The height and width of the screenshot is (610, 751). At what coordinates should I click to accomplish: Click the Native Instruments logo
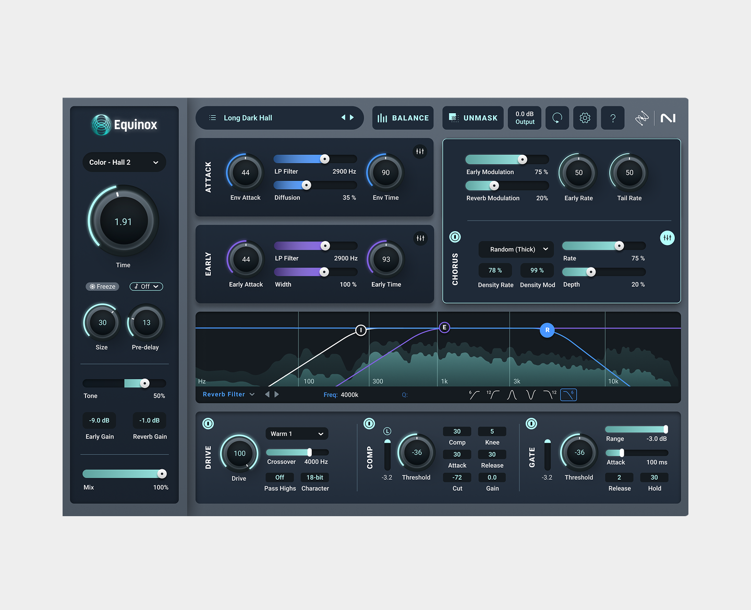(668, 118)
